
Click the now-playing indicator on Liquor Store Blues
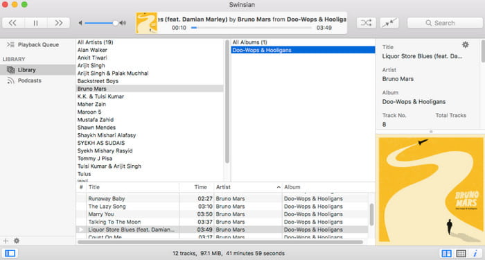pyautogui.click(x=81, y=229)
